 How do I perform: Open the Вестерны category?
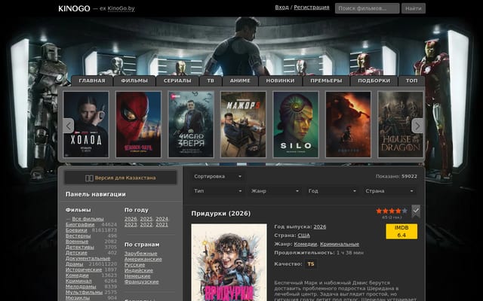click(x=78, y=236)
